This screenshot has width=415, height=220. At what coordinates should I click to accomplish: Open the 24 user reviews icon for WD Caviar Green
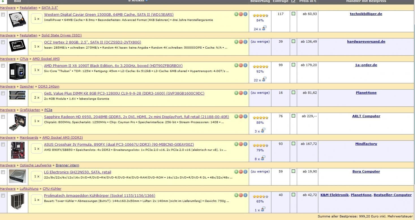tap(264, 28)
